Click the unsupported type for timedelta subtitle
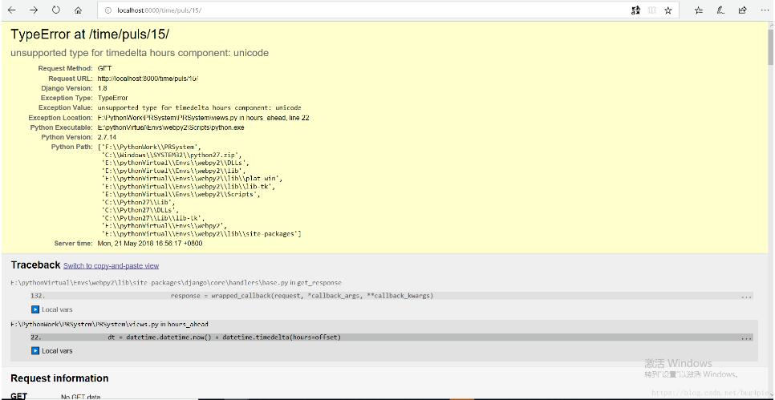 (x=140, y=53)
